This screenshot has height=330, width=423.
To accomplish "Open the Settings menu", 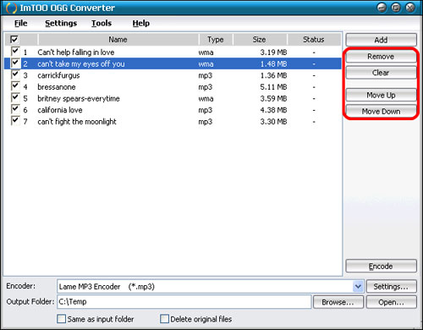I will click(x=61, y=23).
